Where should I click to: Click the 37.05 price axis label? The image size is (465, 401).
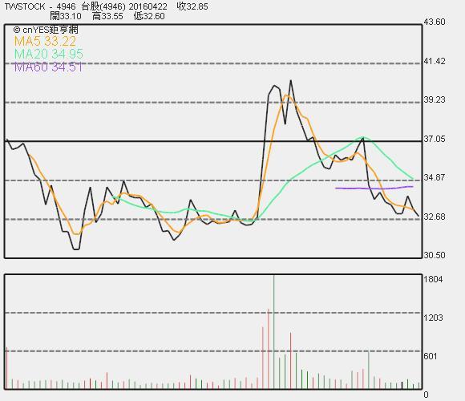click(435, 139)
